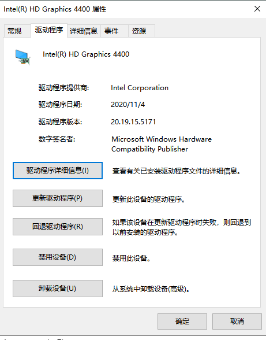Select the 驱动程序 tab
The height and width of the screenshot is (340, 266).
pyautogui.click(x=49, y=30)
